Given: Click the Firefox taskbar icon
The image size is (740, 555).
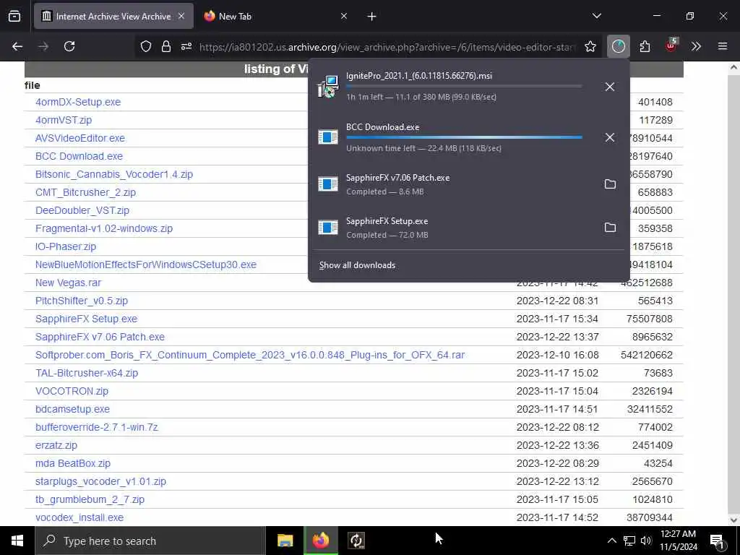Looking at the screenshot, I should [320, 541].
